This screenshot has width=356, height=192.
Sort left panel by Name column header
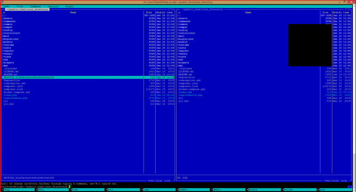pyautogui.click(x=73, y=12)
